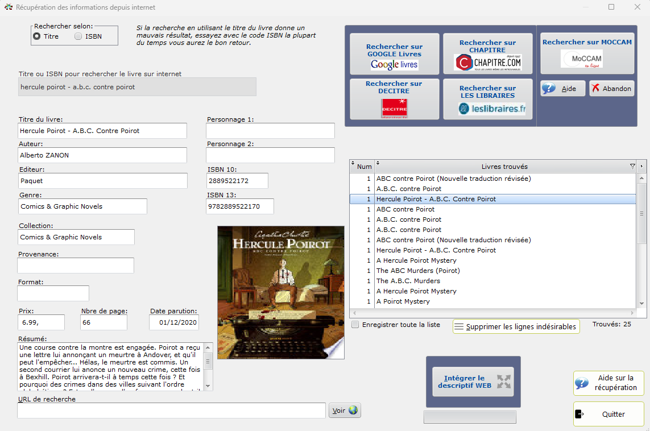Search on MOCCAM
The width and height of the screenshot is (650, 431).
[587, 53]
